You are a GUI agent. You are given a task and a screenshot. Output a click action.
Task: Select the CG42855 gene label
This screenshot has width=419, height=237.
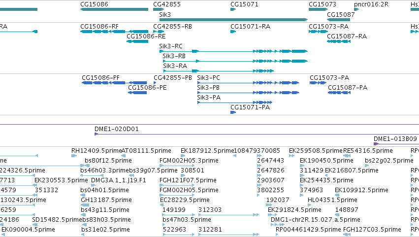click(167, 4)
